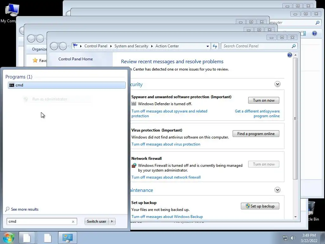Click Action Center help question icon

click(289, 55)
